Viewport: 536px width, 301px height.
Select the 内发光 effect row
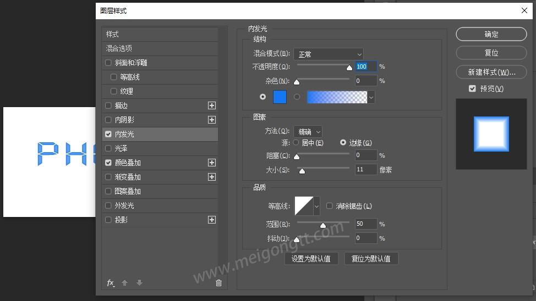(x=160, y=134)
